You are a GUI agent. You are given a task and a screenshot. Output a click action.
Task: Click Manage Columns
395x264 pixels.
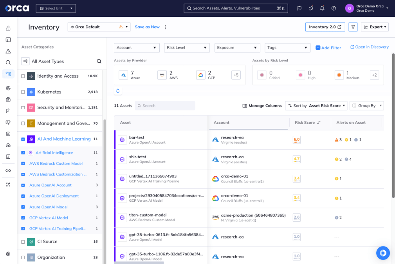tap(262, 106)
